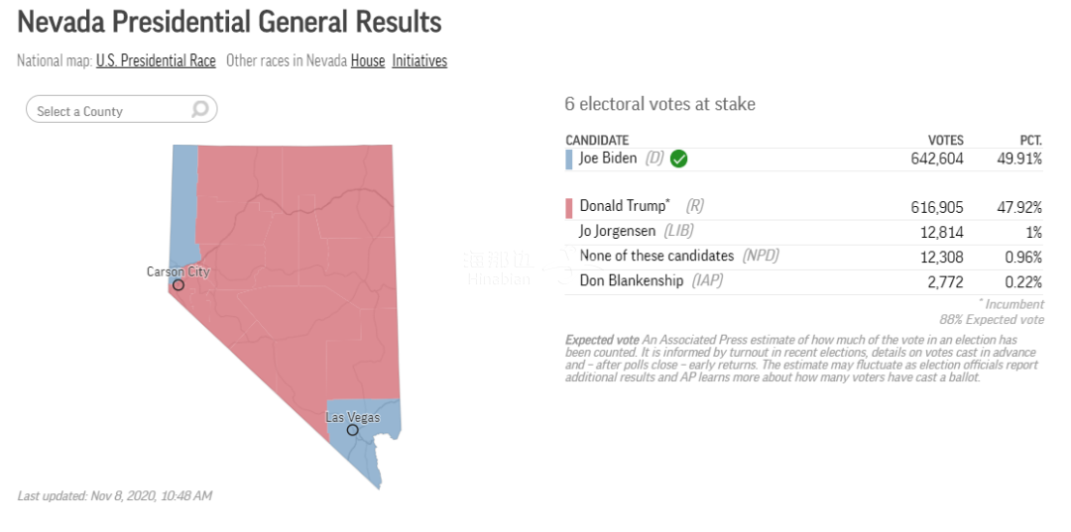Click the green winner checkmark beside Joe Biden

click(679, 159)
